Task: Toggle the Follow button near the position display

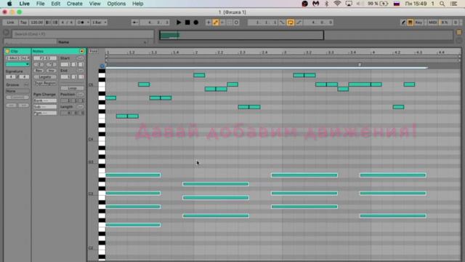Action: (x=134, y=23)
